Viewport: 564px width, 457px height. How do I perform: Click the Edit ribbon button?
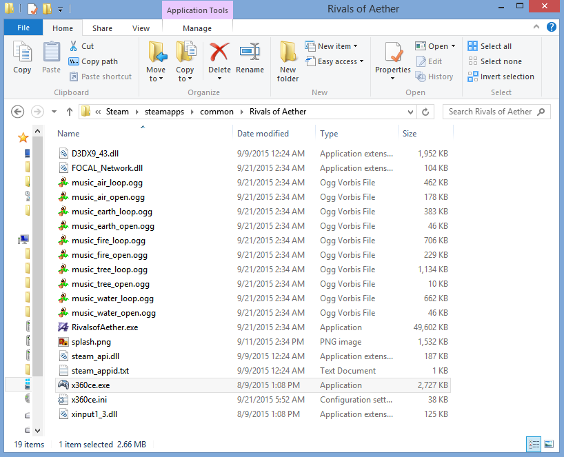coord(429,61)
